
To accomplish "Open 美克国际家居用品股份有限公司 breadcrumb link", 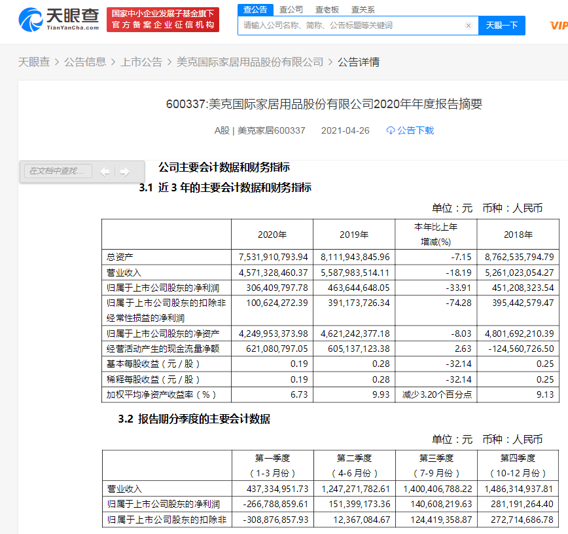I will [250, 62].
